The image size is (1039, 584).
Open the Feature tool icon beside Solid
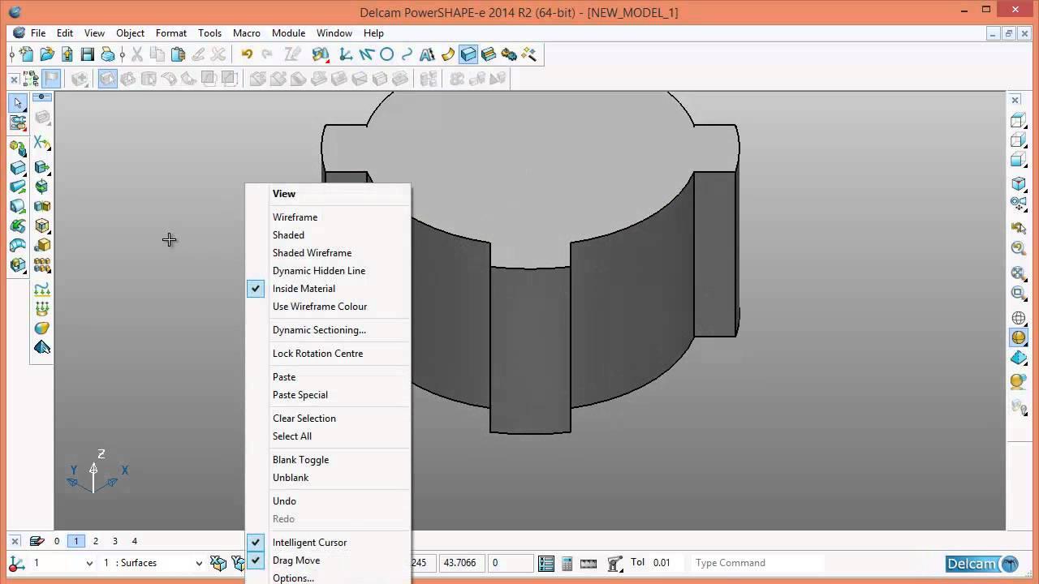coord(489,54)
